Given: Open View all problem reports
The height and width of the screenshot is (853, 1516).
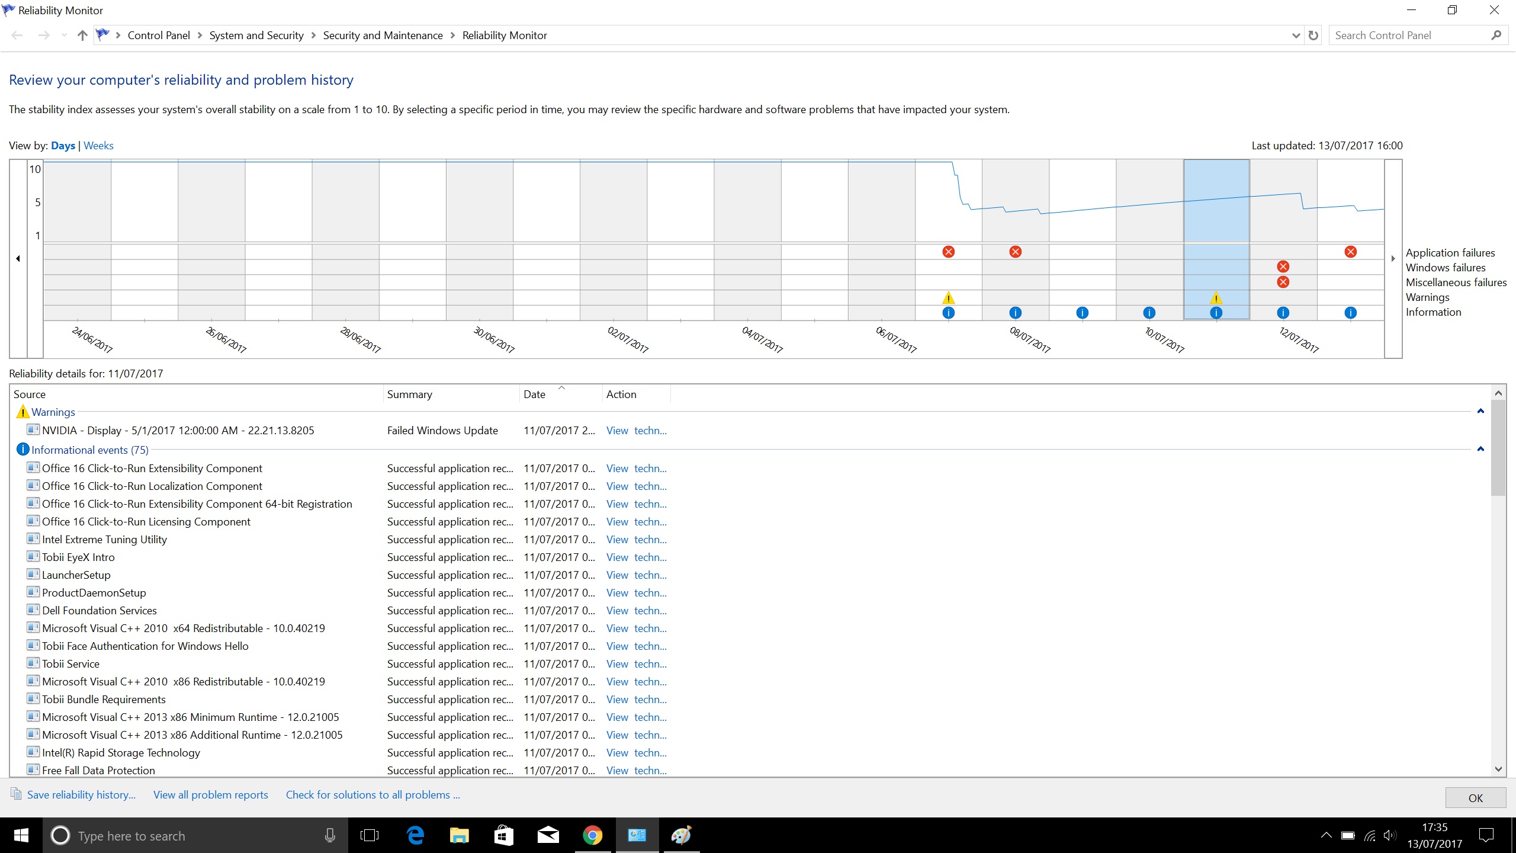Looking at the screenshot, I should point(210,795).
